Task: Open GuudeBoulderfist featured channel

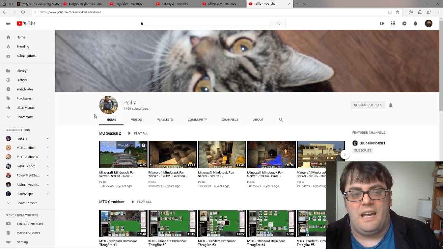Action: (372, 143)
